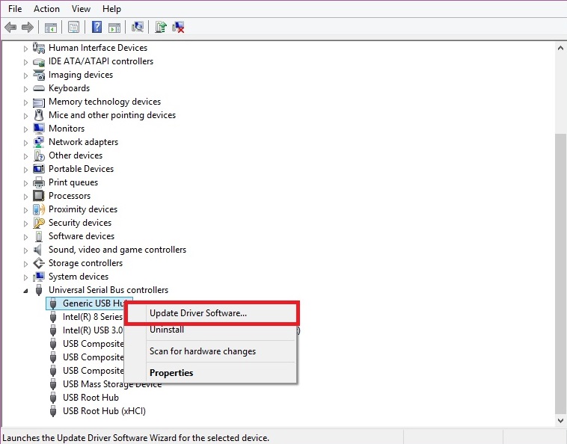Click the Software devices icon

coord(39,236)
